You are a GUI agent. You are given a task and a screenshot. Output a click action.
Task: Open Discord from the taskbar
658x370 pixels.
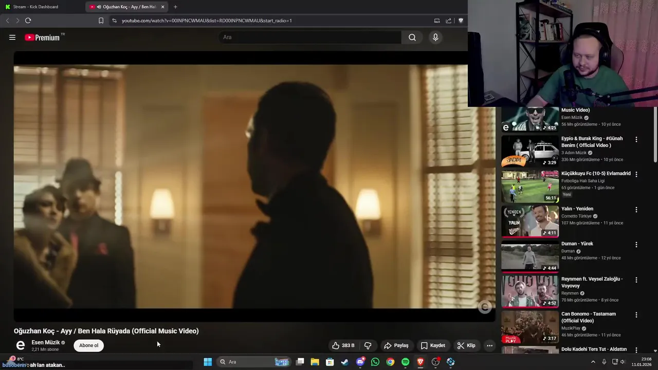click(x=360, y=362)
